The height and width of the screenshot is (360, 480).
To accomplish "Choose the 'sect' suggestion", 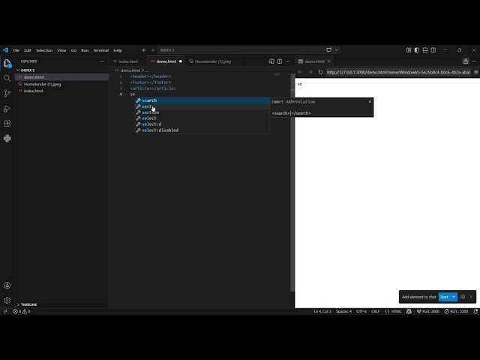I will point(202,106).
